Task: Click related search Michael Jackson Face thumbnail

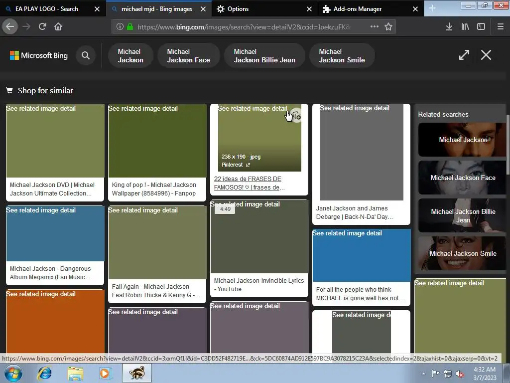Action: [x=462, y=178]
